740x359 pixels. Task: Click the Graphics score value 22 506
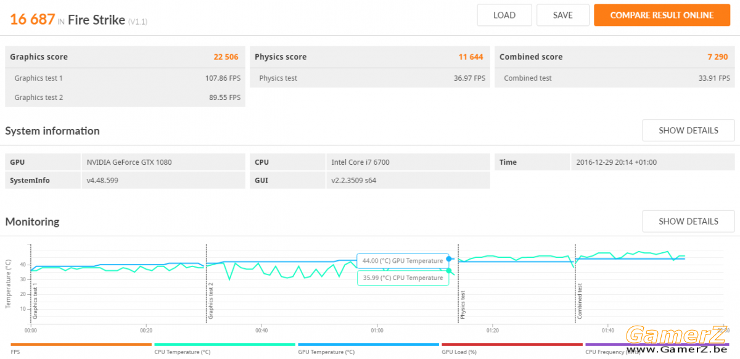coord(226,57)
